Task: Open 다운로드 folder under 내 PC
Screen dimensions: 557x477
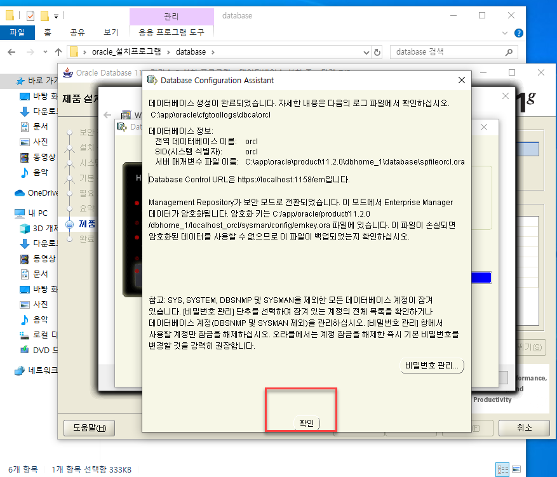Action: click(x=38, y=243)
